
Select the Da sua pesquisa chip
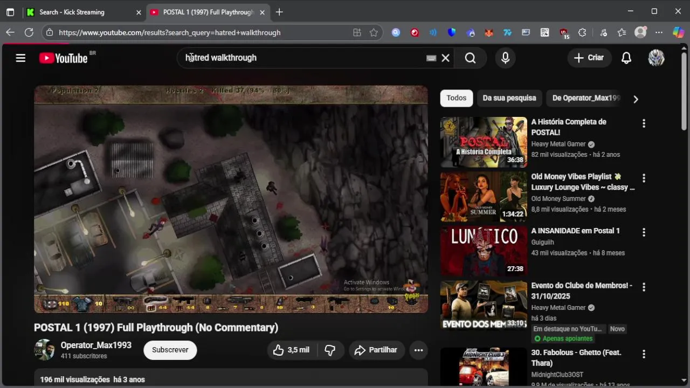click(509, 98)
